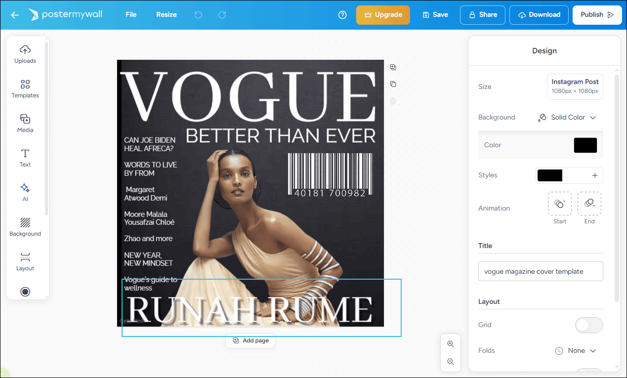Open the AI panel
The image size is (627, 378).
25,192
